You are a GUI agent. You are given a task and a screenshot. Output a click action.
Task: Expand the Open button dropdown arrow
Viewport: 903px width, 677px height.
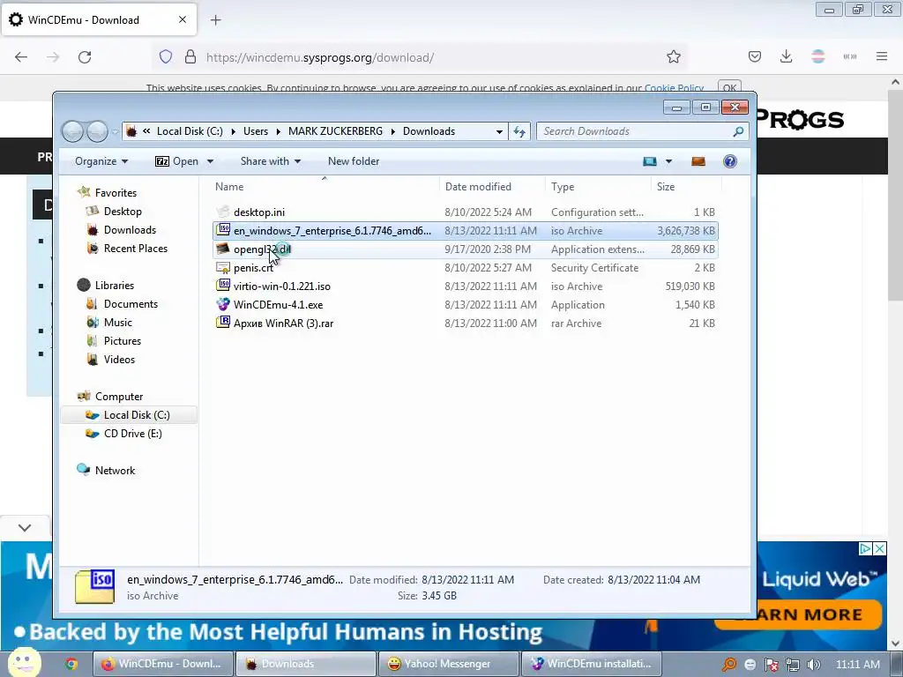[x=210, y=162]
